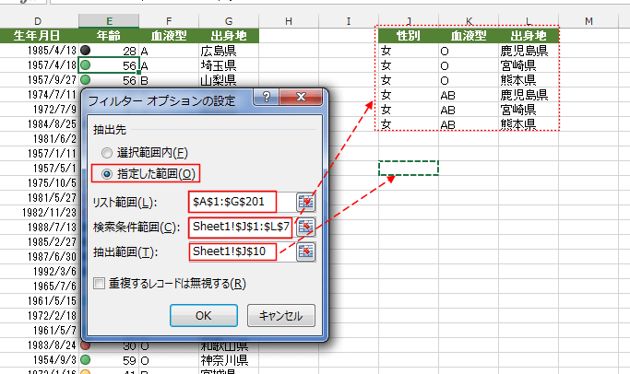Select the cell with 1992/3/6

tap(39, 271)
